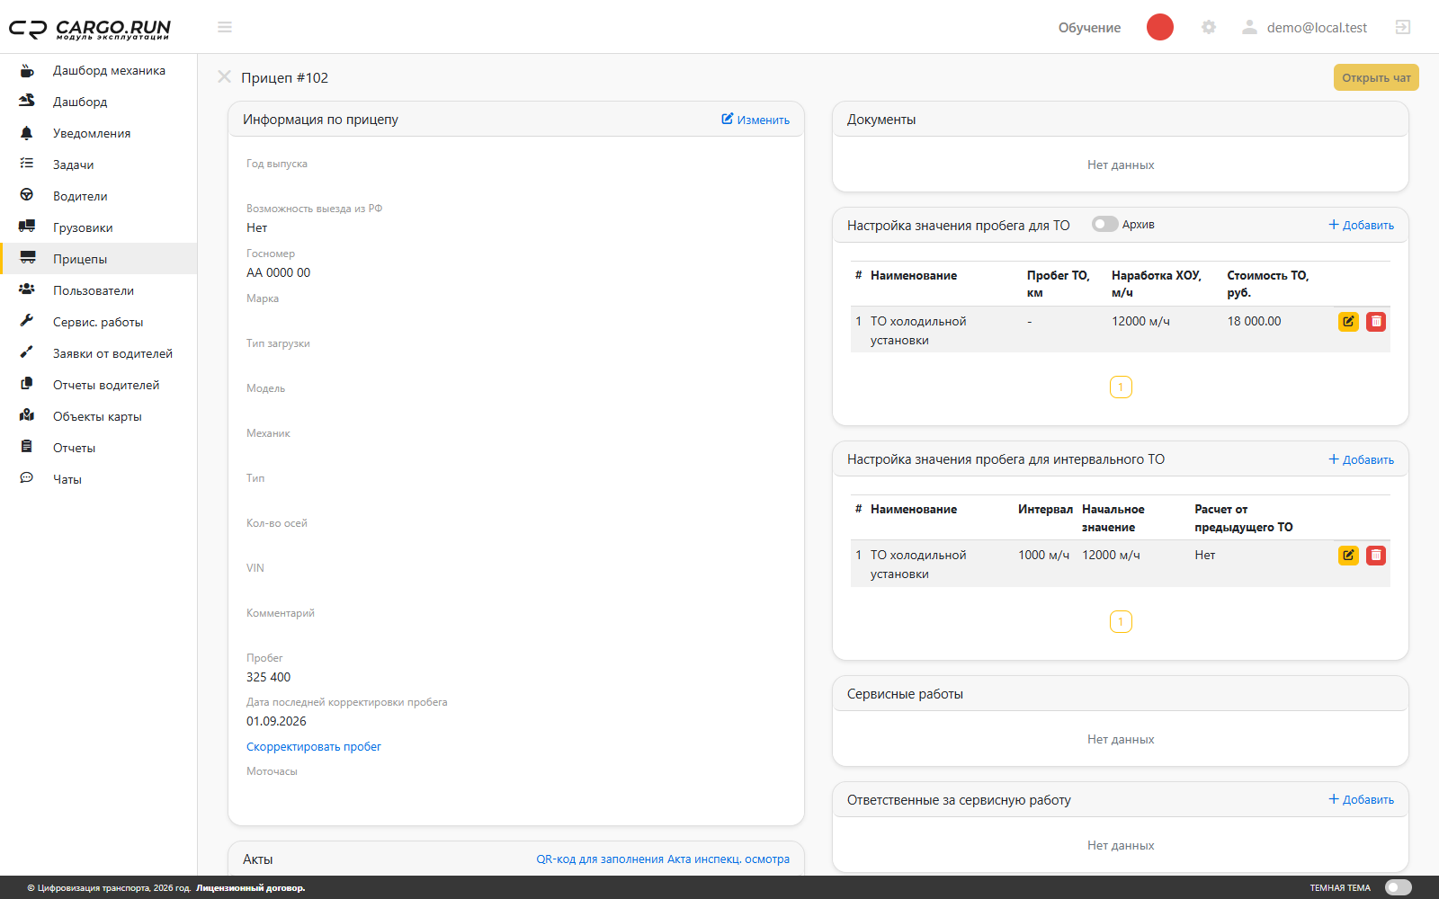This screenshot has width=1439, height=899.
Task: Open the demo@local.test user menu
Action: (1305, 28)
